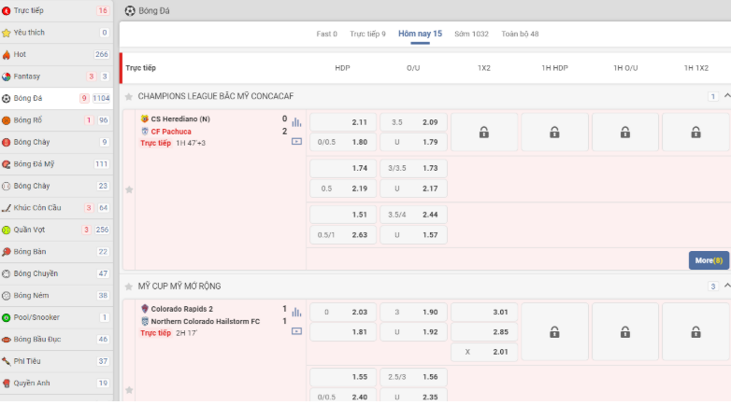Click CF Pachuca team name

(171, 132)
